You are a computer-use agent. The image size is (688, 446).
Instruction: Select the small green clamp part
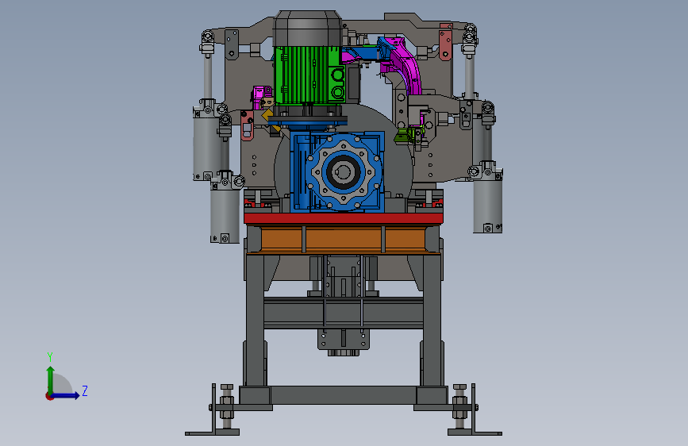pos(404,137)
